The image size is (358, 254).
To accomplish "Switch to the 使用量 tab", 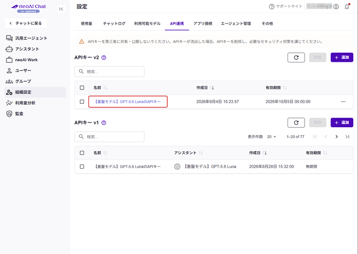I will coord(86,24).
